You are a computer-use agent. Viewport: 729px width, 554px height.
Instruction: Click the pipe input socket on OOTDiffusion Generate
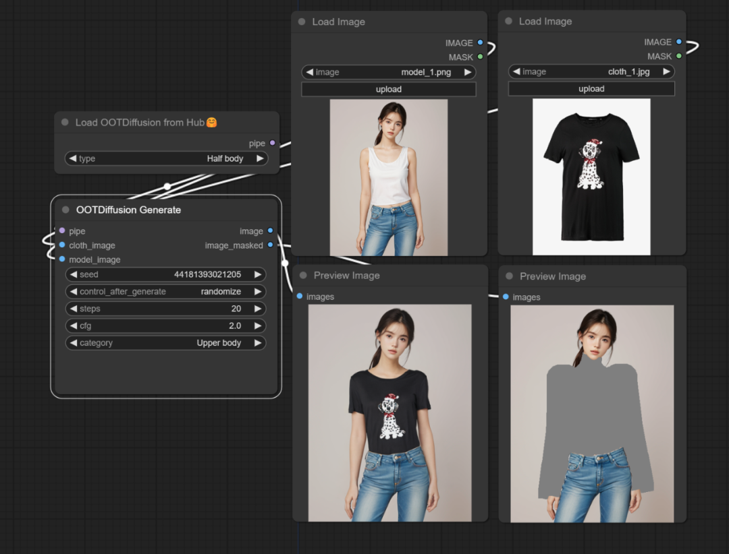(62, 230)
